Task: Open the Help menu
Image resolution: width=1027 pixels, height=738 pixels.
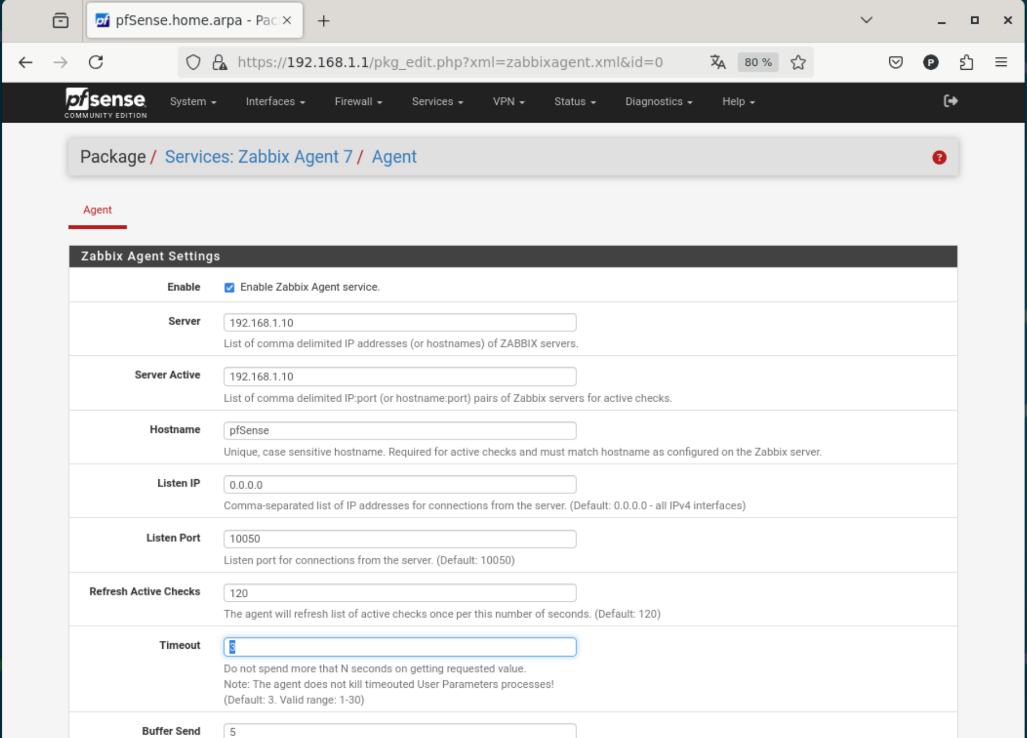Action: [x=738, y=102]
